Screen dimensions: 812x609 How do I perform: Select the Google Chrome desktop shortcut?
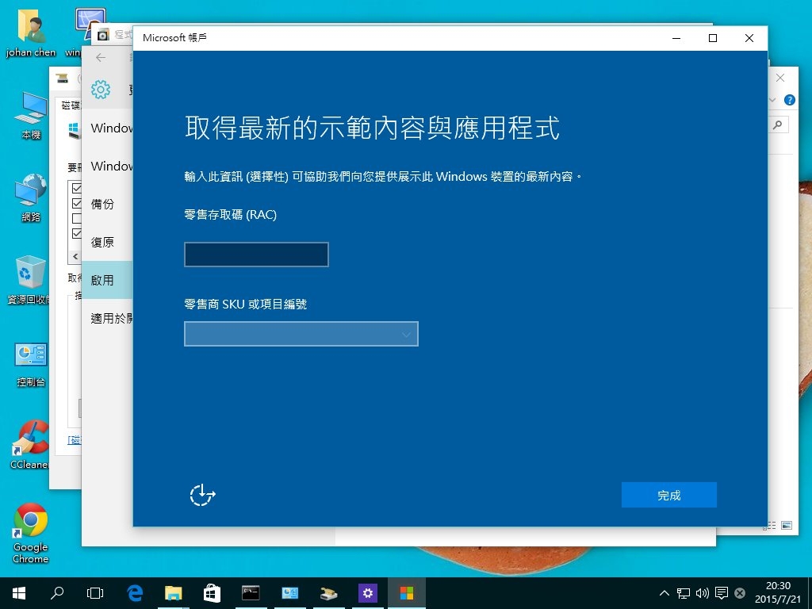click(31, 534)
